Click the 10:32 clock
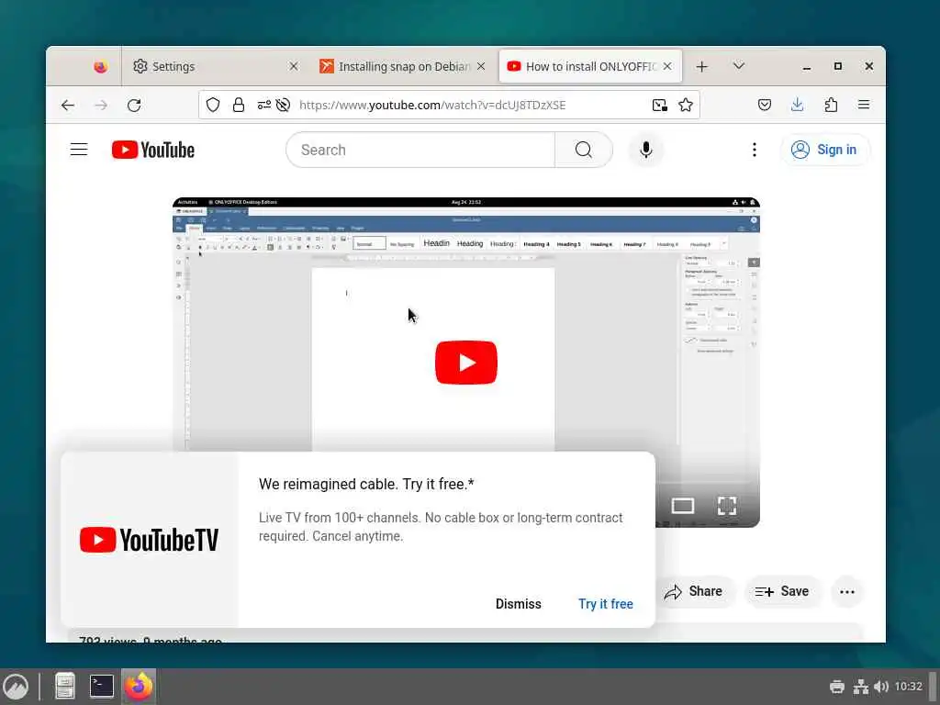Image resolution: width=940 pixels, height=705 pixels. point(908,687)
